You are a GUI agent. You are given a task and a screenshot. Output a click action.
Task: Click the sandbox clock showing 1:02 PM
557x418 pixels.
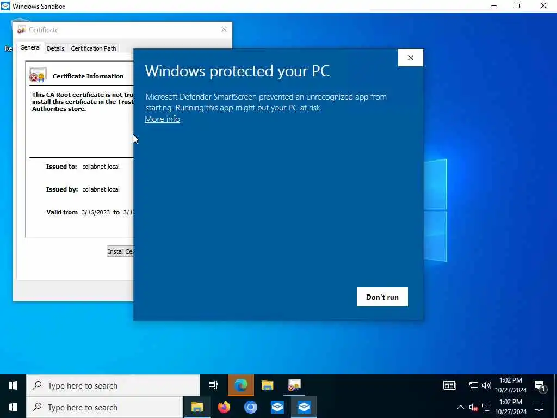coord(510,385)
